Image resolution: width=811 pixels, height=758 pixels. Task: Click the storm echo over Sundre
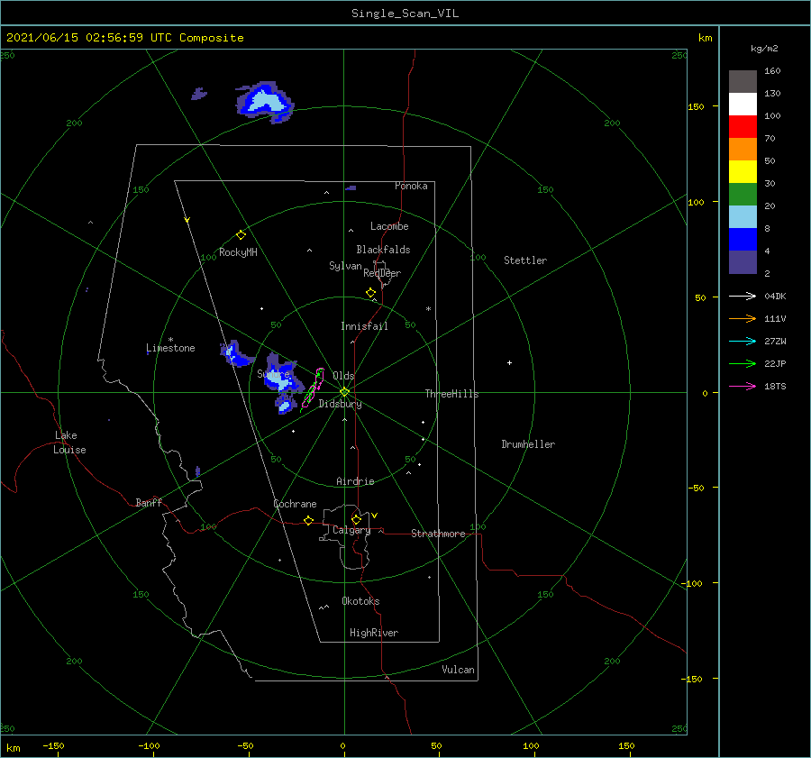pos(282,379)
